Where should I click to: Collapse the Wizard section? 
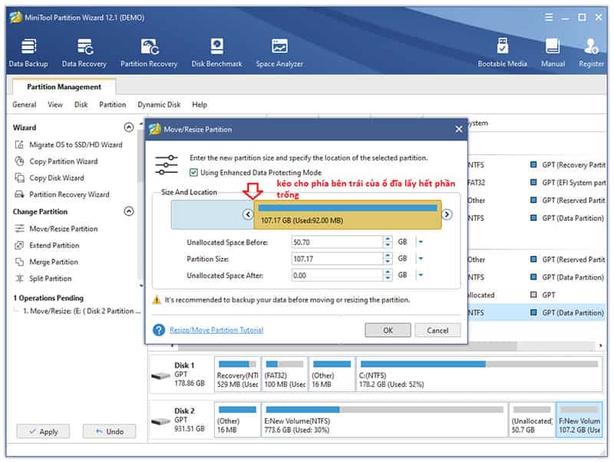tap(128, 127)
